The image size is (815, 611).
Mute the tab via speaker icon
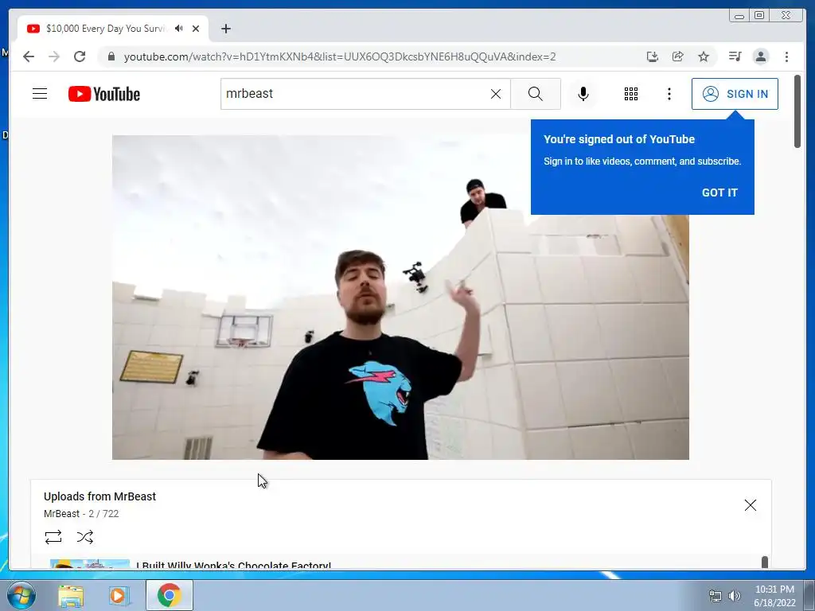(179, 29)
